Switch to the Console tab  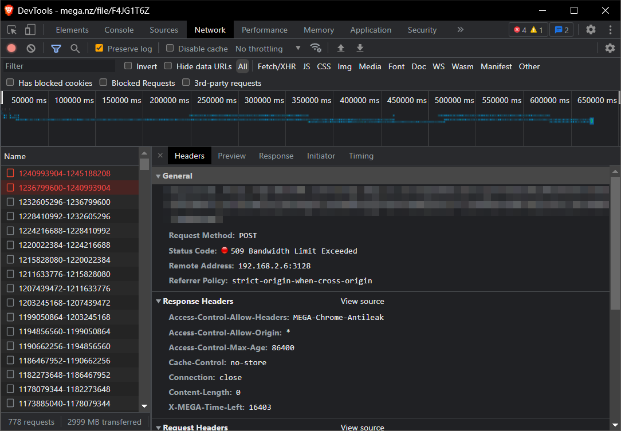click(x=119, y=30)
